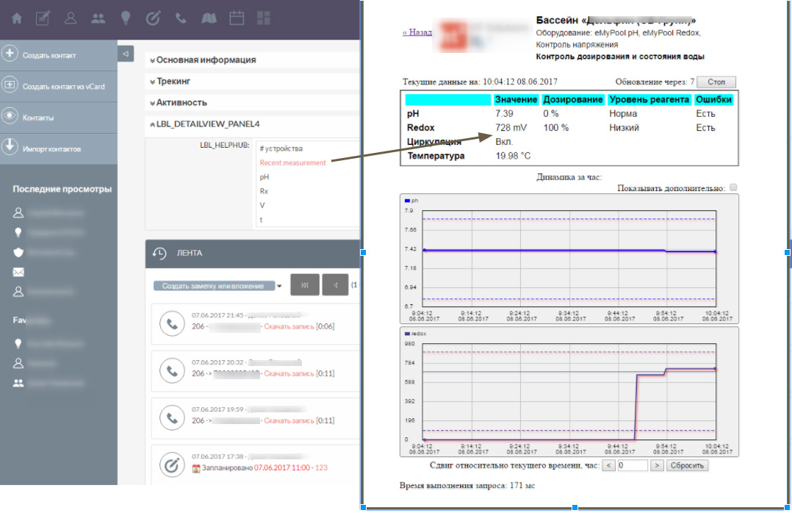
Task: Click the plus icon beside Создать контакт
Action: click(10, 53)
